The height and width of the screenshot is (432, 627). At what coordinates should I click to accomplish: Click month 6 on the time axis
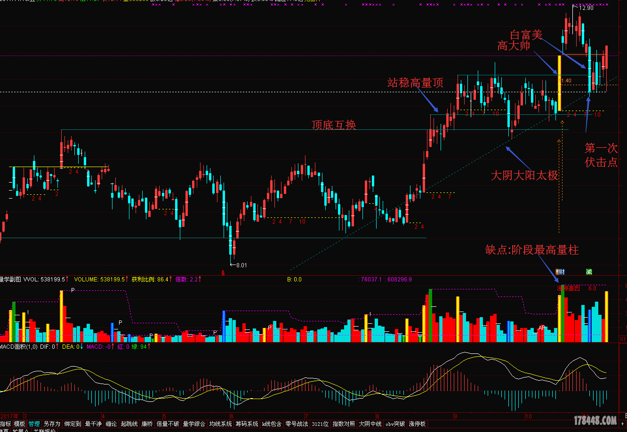point(232,416)
